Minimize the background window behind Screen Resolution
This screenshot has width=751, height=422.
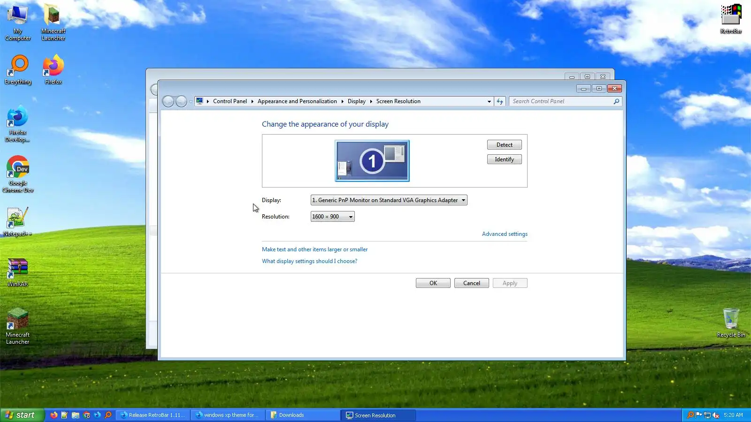pyautogui.click(x=572, y=76)
